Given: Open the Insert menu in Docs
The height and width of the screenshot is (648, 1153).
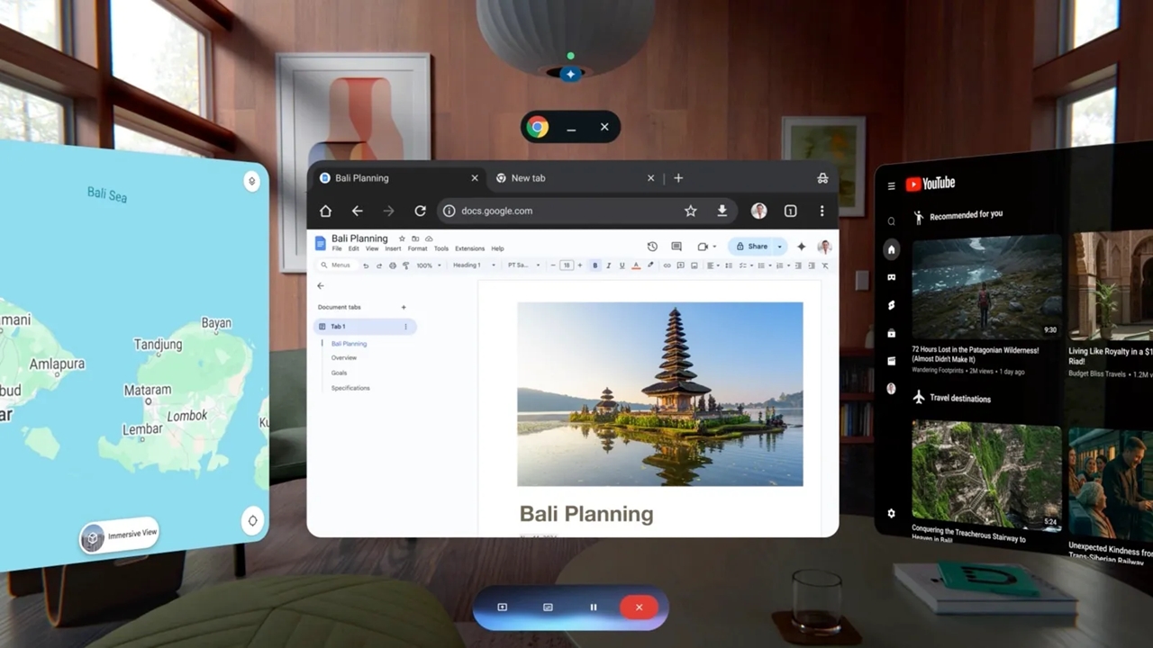Looking at the screenshot, I should point(393,248).
